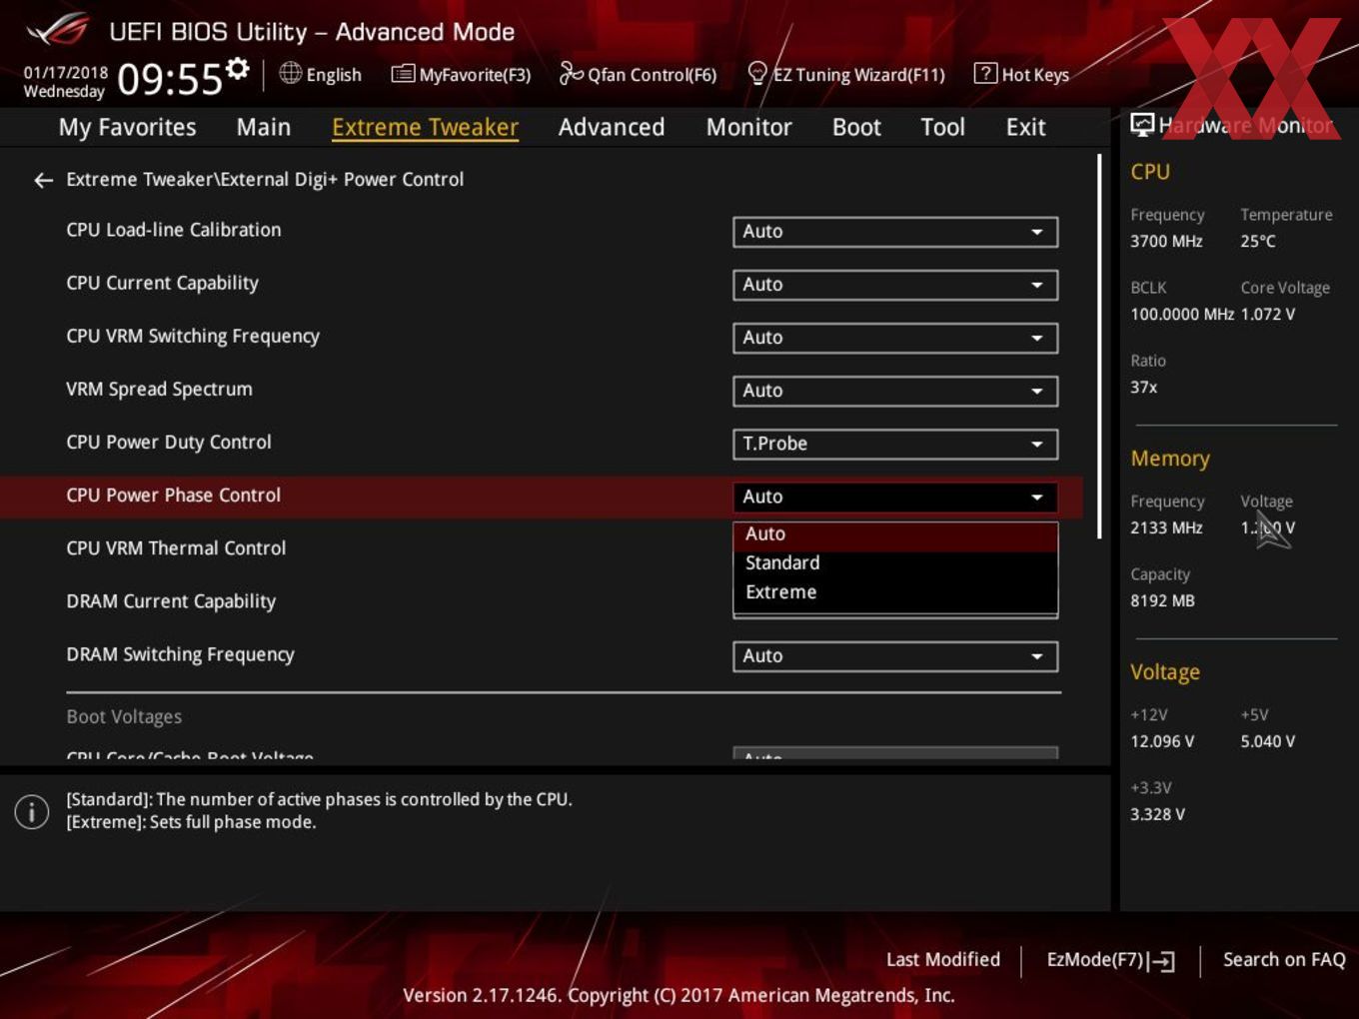Click the EzMode exit arrow icon
This screenshot has width=1359, height=1019.
[x=1161, y=961]
